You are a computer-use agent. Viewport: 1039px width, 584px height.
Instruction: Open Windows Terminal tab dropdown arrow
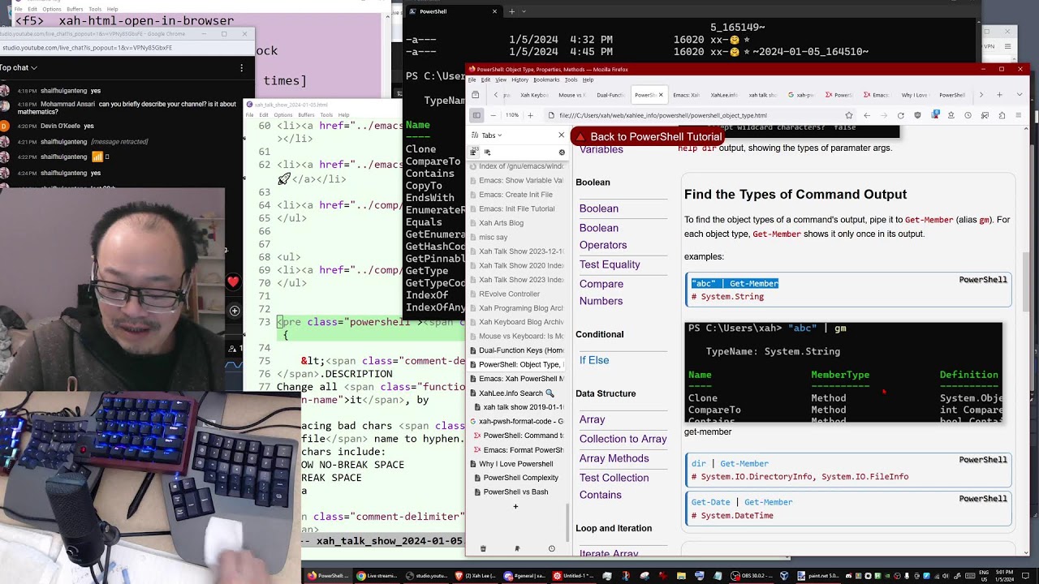[524, 11]
